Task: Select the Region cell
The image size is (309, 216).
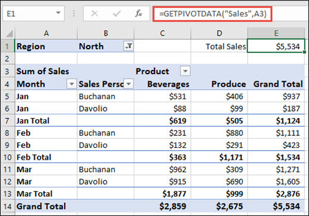Action: [x=46, y=46]
